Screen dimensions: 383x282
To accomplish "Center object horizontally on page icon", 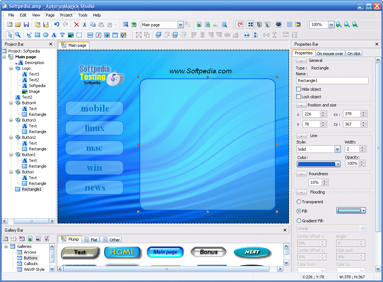I will pyautogui.click(x=247, y=35).
